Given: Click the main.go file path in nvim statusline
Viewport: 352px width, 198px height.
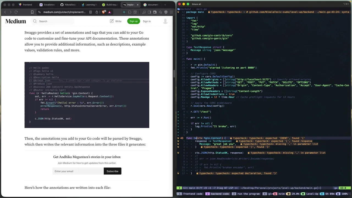Looking at the screenshot, I should click(x=281, y=188).
